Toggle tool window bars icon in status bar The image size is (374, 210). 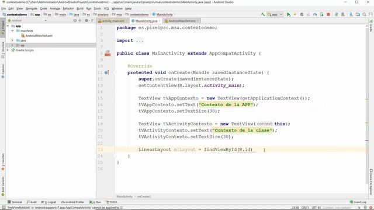point(4,208)
